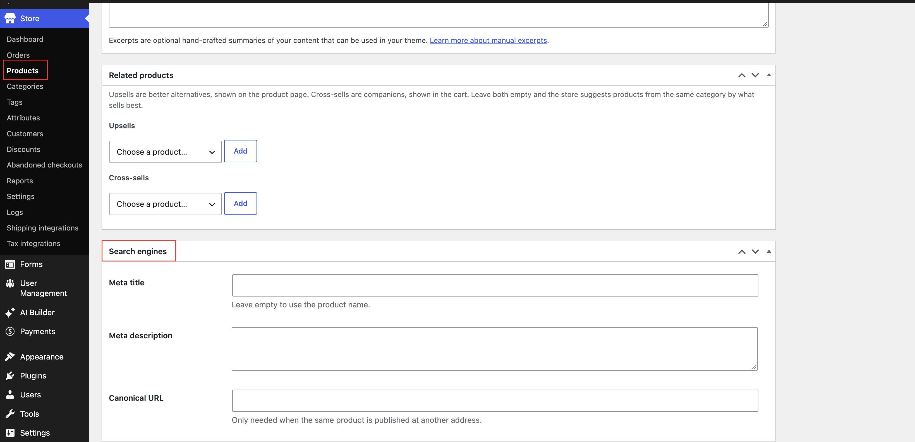
Task: Open product Categories
Action: (x=25, y=86)
